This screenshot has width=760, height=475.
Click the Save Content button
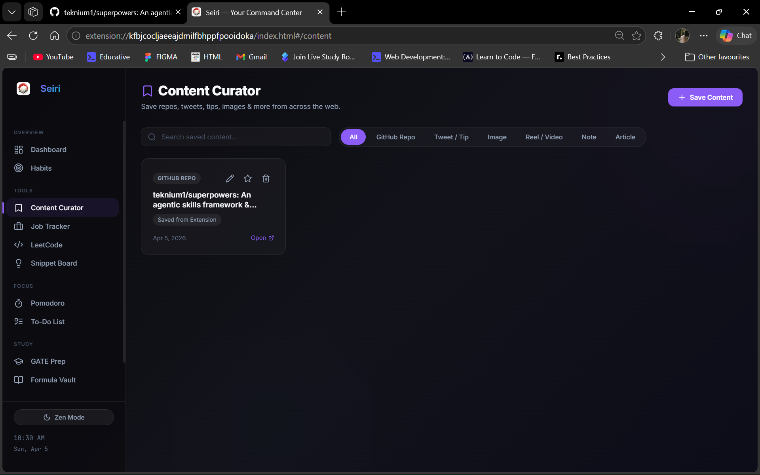pyautogui.click(x=705, y=97)
